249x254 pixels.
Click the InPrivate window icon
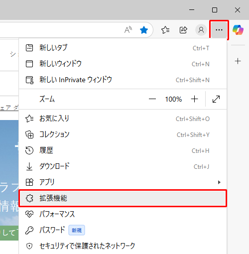tap(30, 80)
